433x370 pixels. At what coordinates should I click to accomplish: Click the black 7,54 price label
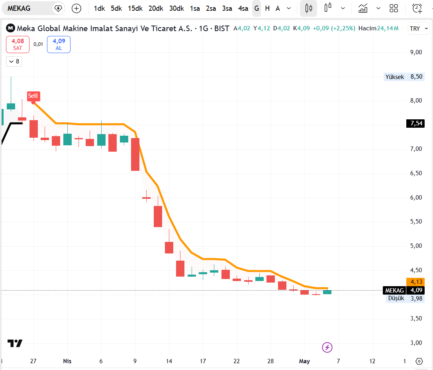coord(415,123)
